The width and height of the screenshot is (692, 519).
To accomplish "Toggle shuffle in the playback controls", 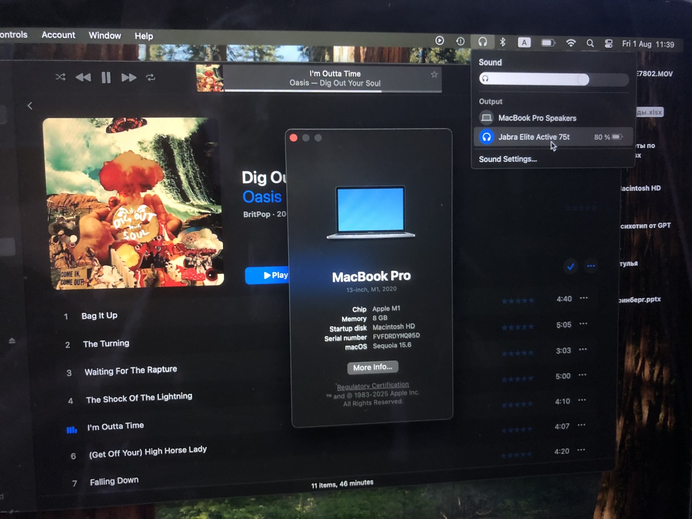I will tap(61, 77).
